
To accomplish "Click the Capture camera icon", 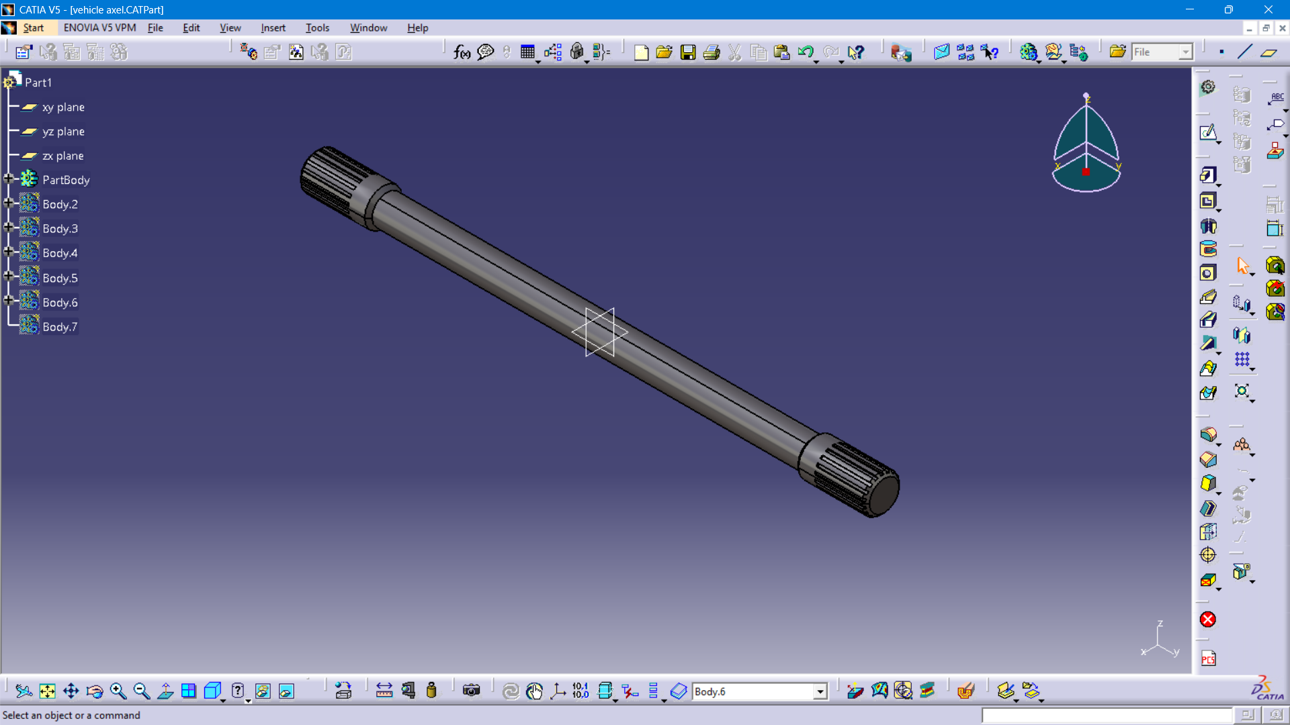I will click(x=472, y=691).
